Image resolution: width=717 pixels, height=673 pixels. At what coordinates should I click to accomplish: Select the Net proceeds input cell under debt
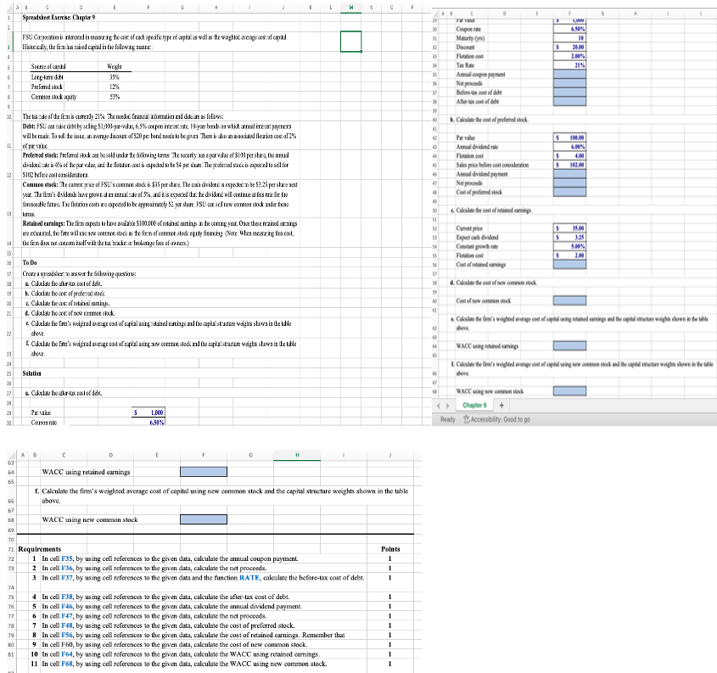(x=570, y=83)
